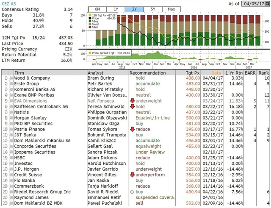The image size is (271, 208).
Task: Click red down arrow next to Raiffeisen hold
Action: point(132,107)
